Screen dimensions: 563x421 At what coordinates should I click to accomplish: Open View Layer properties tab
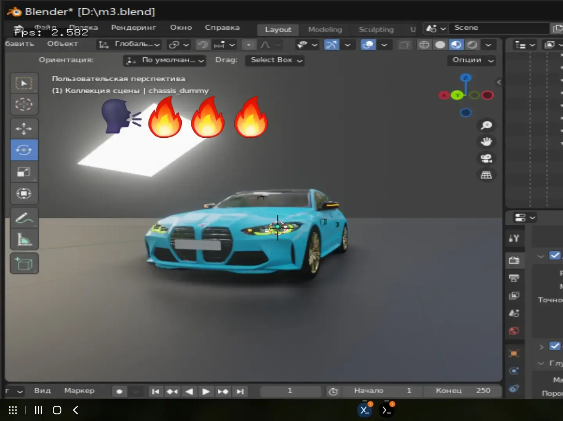tap(514, 295)
